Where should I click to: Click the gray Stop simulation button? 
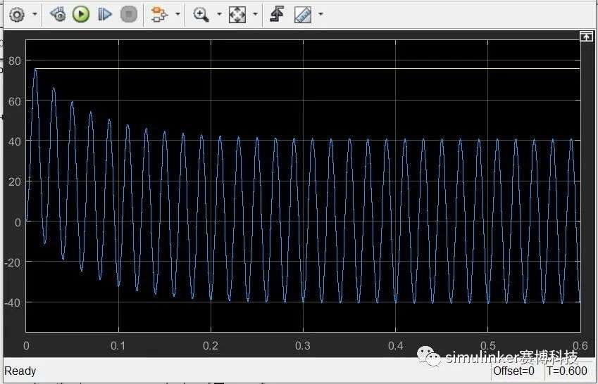[x=128, y=15]
